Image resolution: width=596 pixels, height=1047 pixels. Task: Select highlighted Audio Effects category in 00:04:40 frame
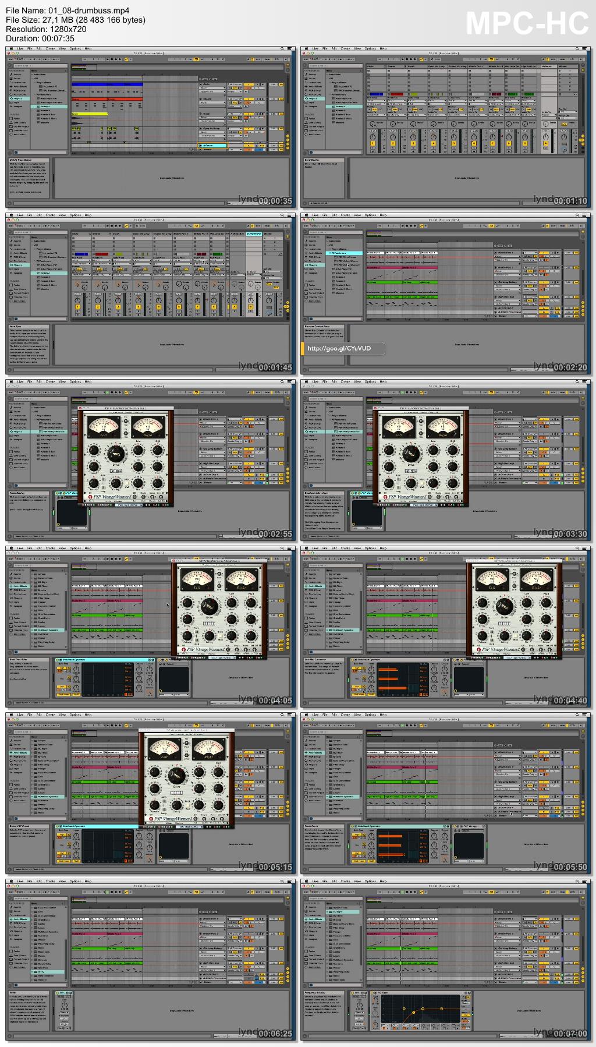pos(314,586)
